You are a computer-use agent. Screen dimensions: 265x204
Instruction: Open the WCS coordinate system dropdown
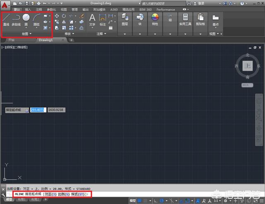247,85
